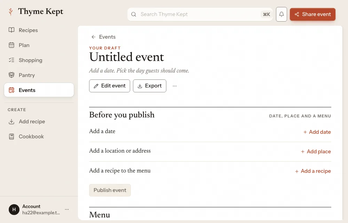Open the event more-options ellipsis menu
The width and height of the screenshot is (348, 223).
tap(175, 86)
